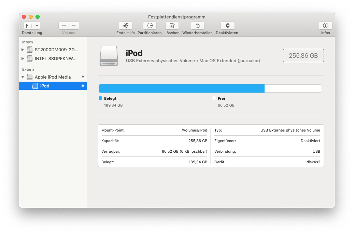Add a volume with the plus button
The image size is (354, 233).
click(64, 26)
